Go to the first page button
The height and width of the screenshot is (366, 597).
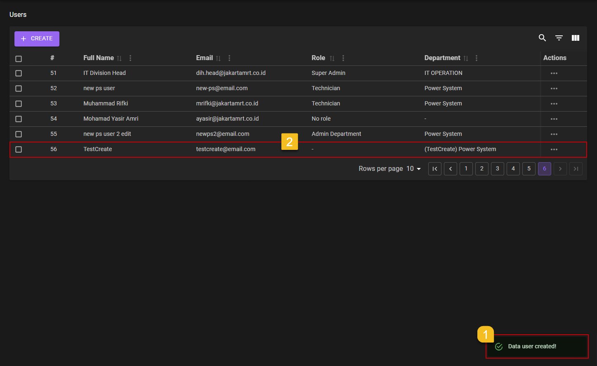[x=434, y=169]
